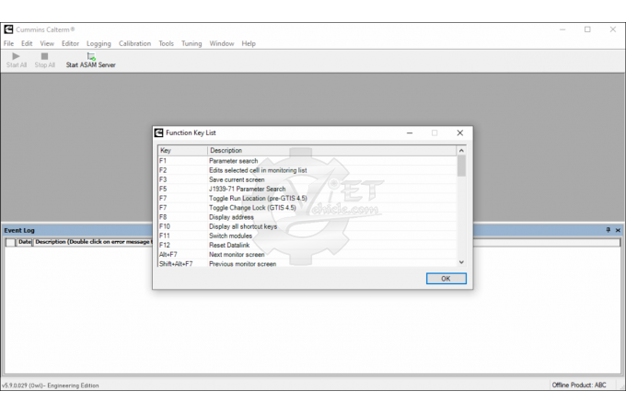Click the version text in status bar
The width and height of the screenshot is (626, 414).
[x=50, y=385]
